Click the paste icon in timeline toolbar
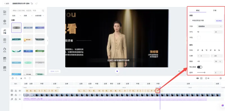The image size is (225, 111). [17, 78]
